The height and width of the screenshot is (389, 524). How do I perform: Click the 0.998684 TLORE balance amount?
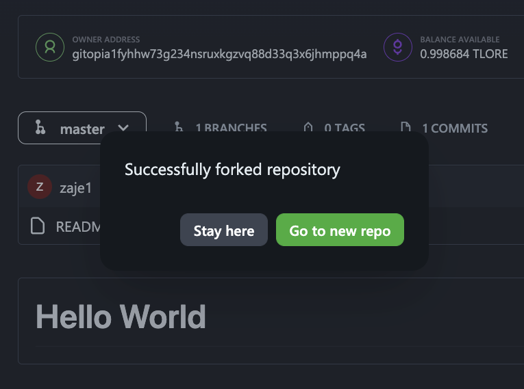tap(464, 53)
